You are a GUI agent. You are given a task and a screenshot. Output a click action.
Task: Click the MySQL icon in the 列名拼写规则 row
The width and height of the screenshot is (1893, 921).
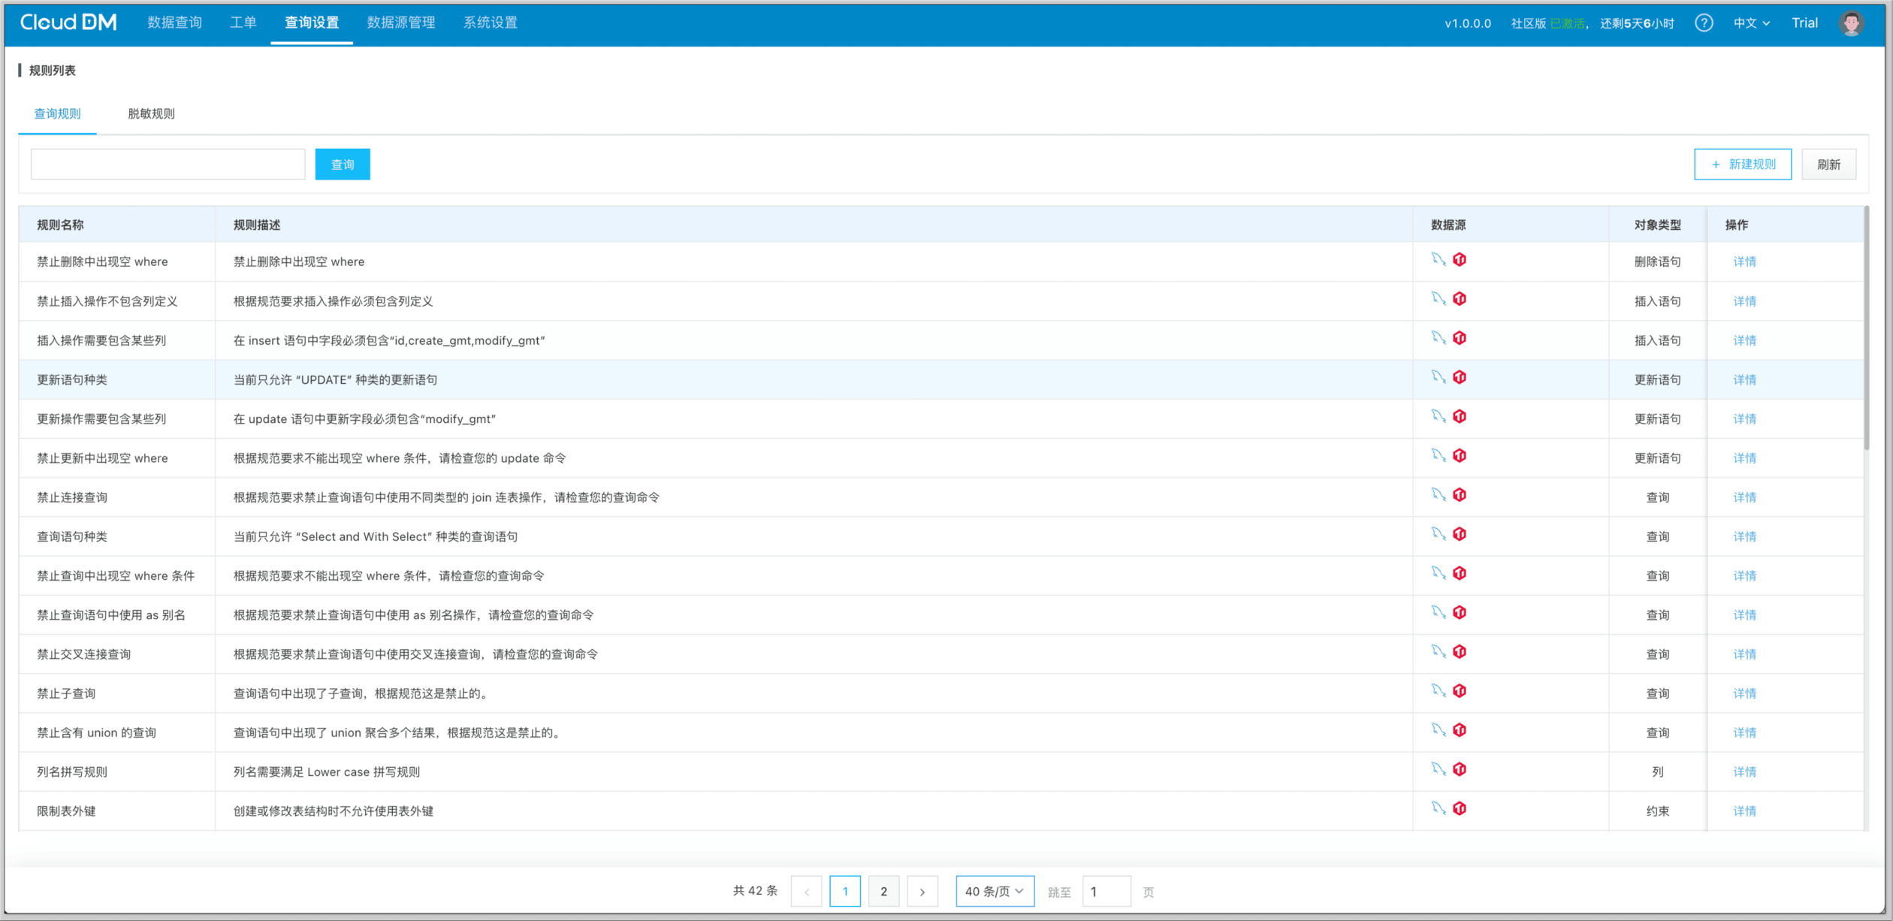pos(1438,769)
